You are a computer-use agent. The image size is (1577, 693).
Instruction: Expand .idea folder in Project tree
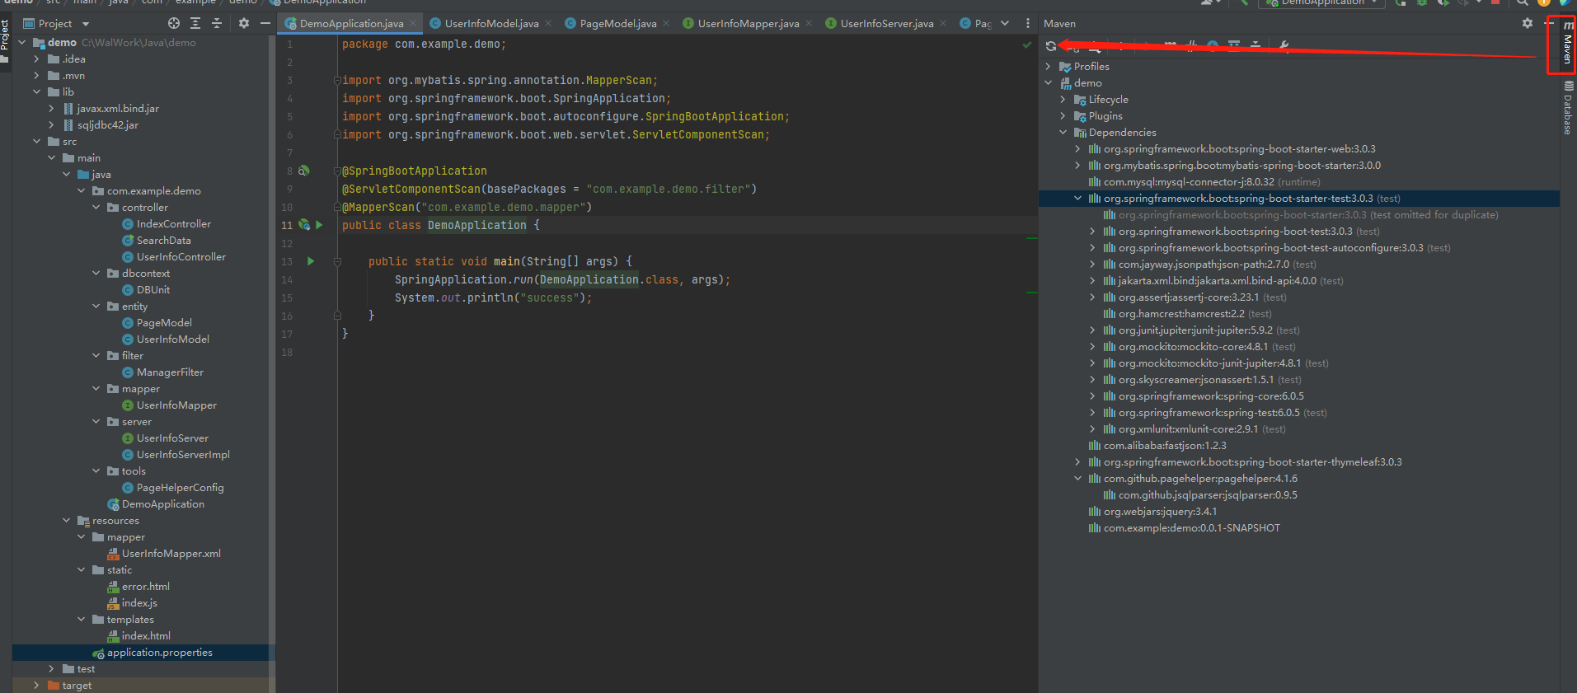coord(36,59)
